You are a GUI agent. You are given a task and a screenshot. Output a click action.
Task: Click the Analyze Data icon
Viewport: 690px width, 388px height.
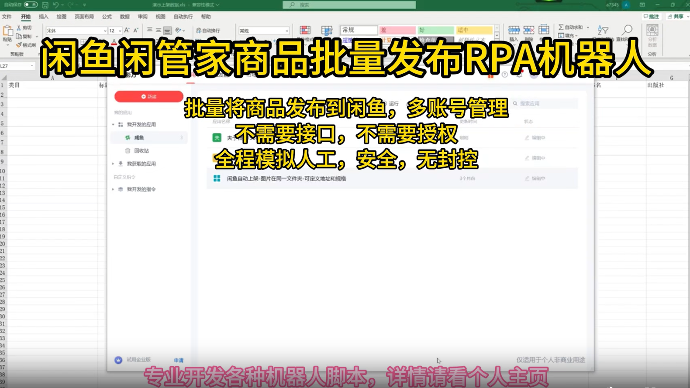point(652,31)
